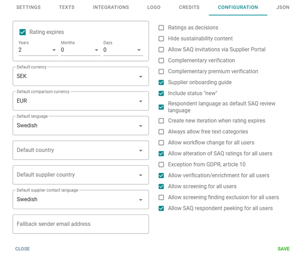Uncheck Allow screening for all users
The image size is (305, 258).
(x=161, y=187)
